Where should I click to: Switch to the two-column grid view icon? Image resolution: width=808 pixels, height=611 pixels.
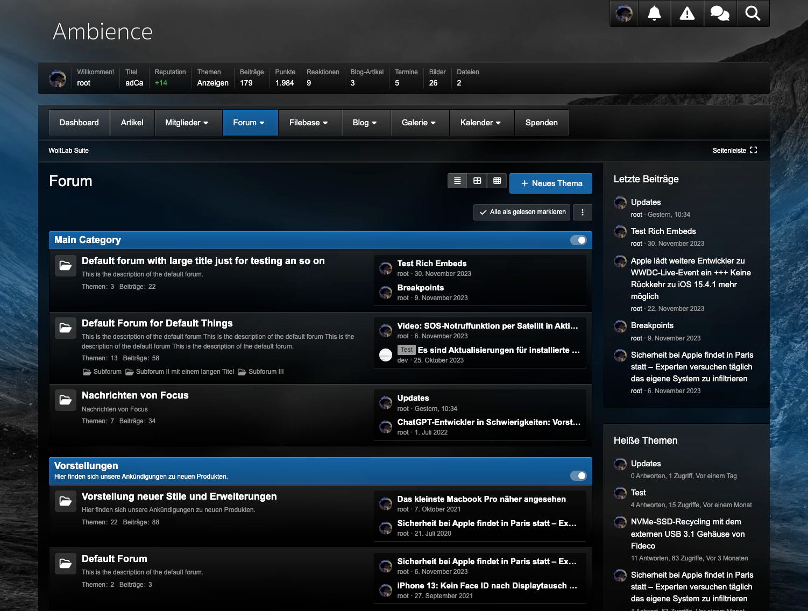pos(477,181)
